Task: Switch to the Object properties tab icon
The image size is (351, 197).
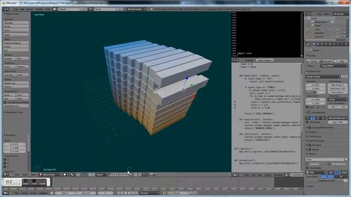Action: pyautogui.click(x=330, y=44)
